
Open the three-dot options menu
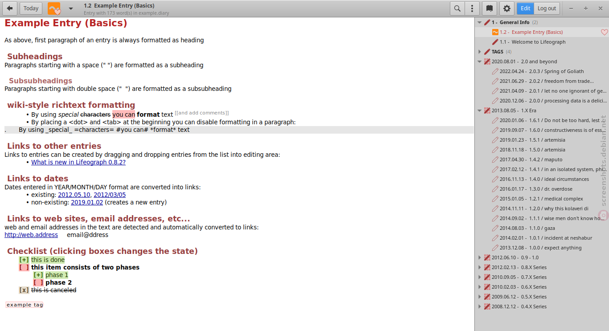tap(472, 8)
